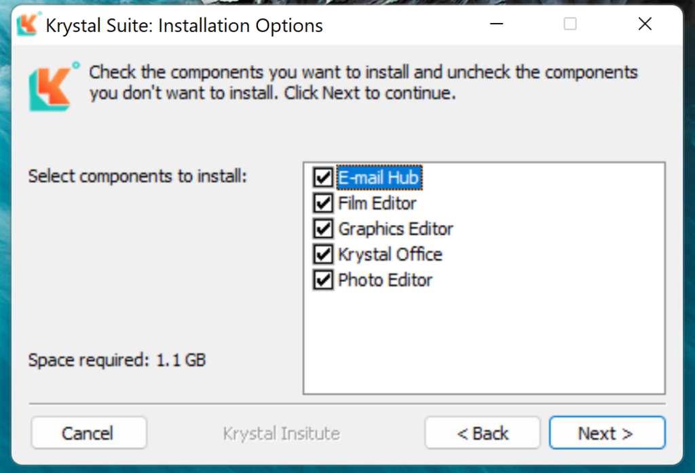Go to previous step with Back
This screenshot has height=473, width=695.
pos(483,433)
